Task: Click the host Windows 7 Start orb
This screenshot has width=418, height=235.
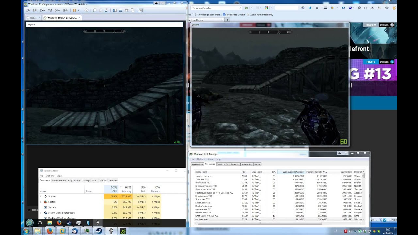Action: [26, 231]
